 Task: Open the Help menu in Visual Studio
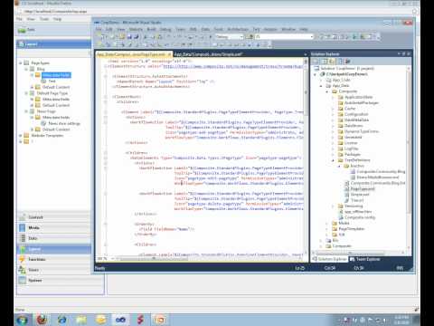[304, 30]
